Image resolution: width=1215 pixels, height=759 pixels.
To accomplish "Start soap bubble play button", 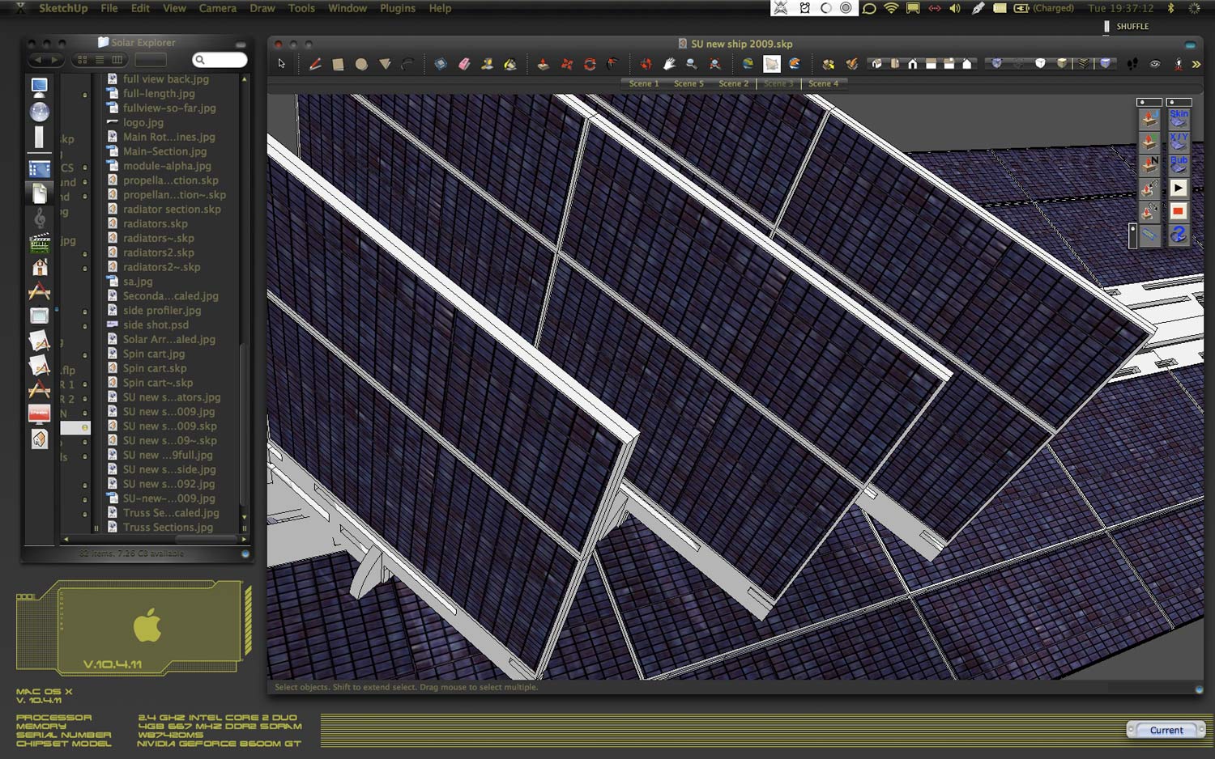I will coord(1179,188).
